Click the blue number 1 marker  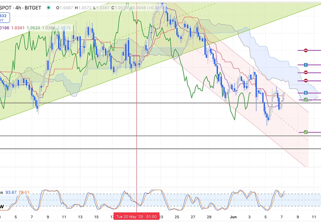306,65
